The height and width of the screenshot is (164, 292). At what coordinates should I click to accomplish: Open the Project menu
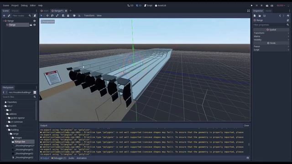point(15,5)
